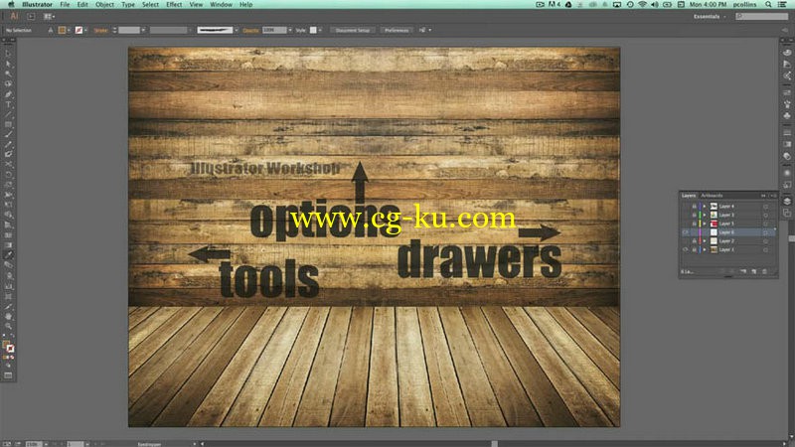Screen dimensions: 795x447
Task: Expand Layer 1 disclosure triangle
Action: click(705, 249)
